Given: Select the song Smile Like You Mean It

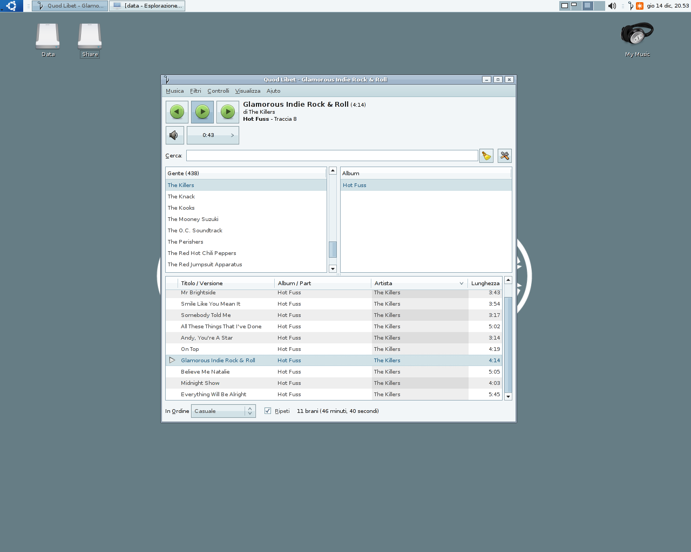Looking at the screenshot, I should pyautogui.click(x=334, y=303).
